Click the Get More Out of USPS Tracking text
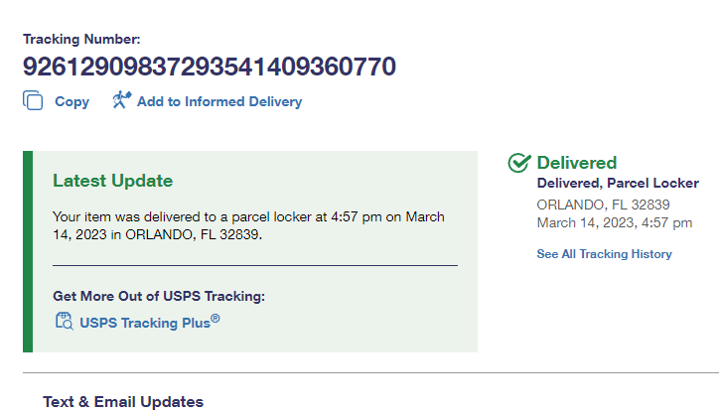 point(159,296)
